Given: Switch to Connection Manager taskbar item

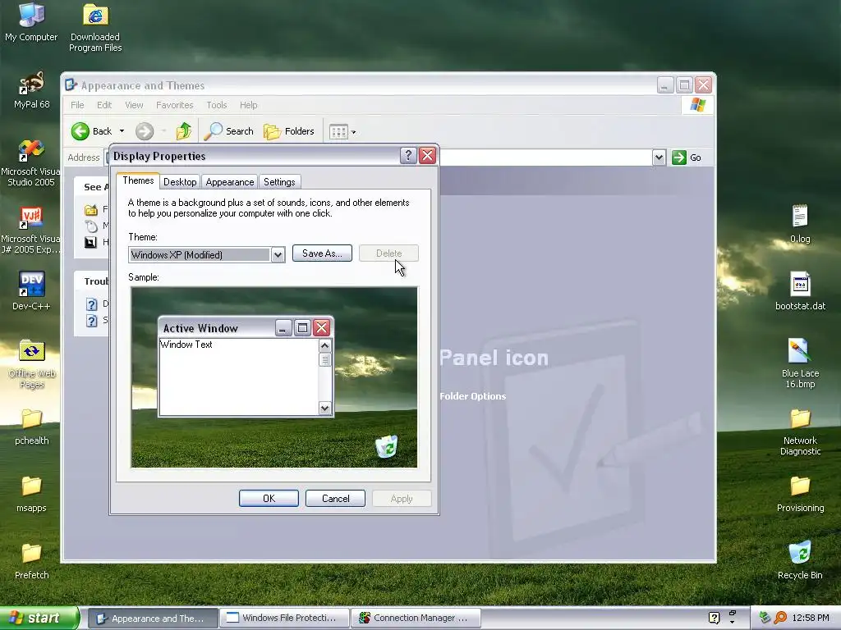Looking at the screenshot, I should 416,618.
